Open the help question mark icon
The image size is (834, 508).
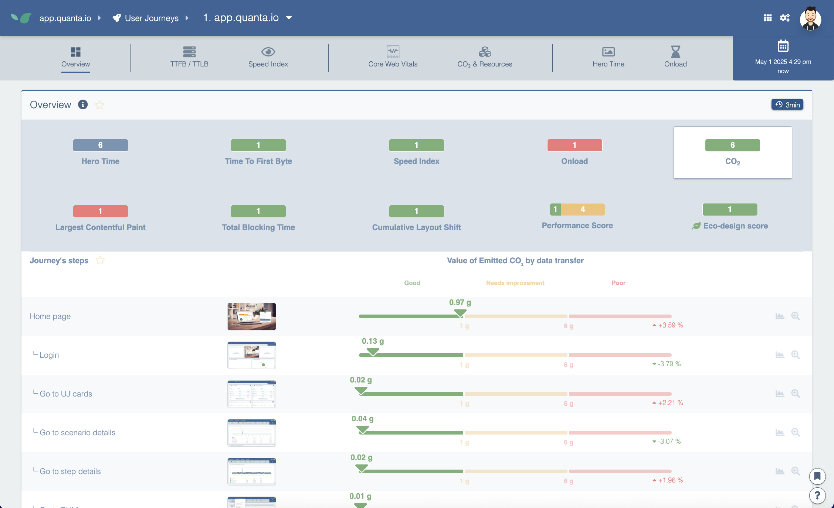click(817, 495)
